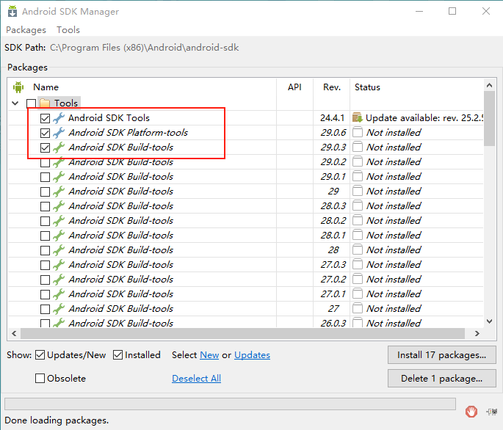Image resolution: width=503 pixels, height=430 pixels.
Task: Click the Deselect All link
Action: 196,379
